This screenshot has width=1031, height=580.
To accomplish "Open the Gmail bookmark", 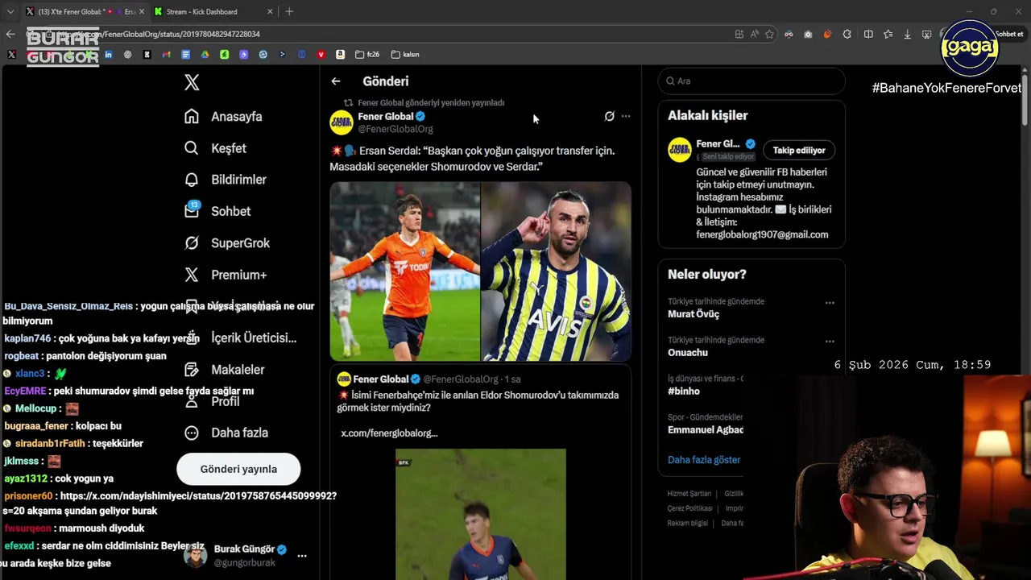I will click(167, 55).
